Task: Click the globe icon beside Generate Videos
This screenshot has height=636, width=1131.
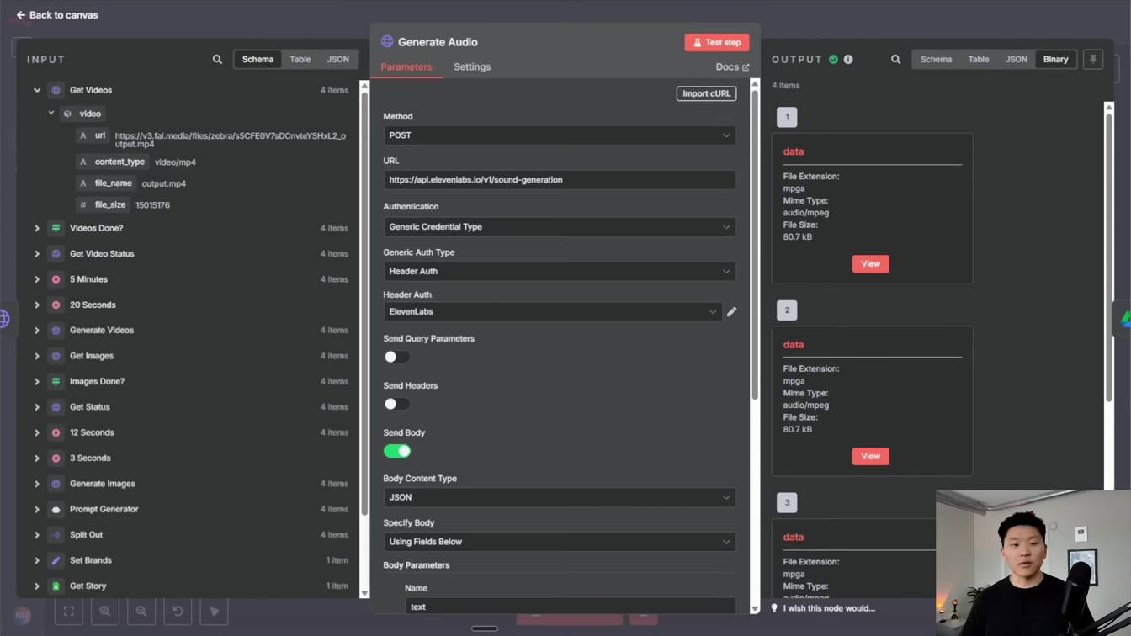Action: (56, 331)
